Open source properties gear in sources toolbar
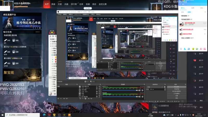The image size is (208, 117). pos(86,99)
